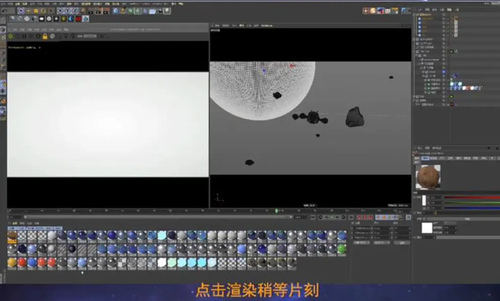Select the Rotate tool

click(x=43, y=11)
